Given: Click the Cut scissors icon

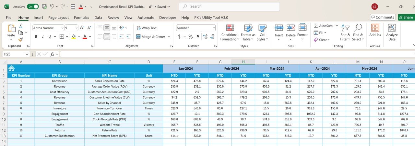Looking at the screenshot, I should 20,26.
